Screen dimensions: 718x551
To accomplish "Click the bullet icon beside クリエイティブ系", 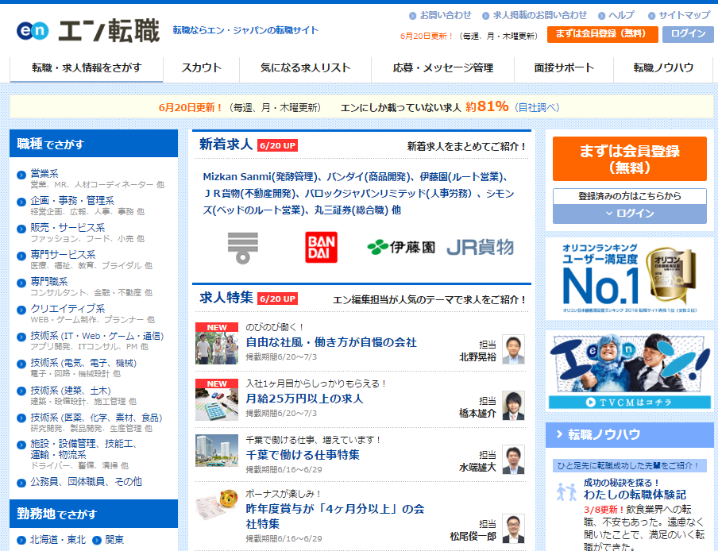I will pos(21,310).
